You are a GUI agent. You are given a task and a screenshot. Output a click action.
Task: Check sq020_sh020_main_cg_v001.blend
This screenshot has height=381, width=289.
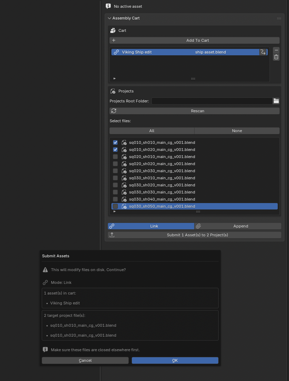point(115,164)
